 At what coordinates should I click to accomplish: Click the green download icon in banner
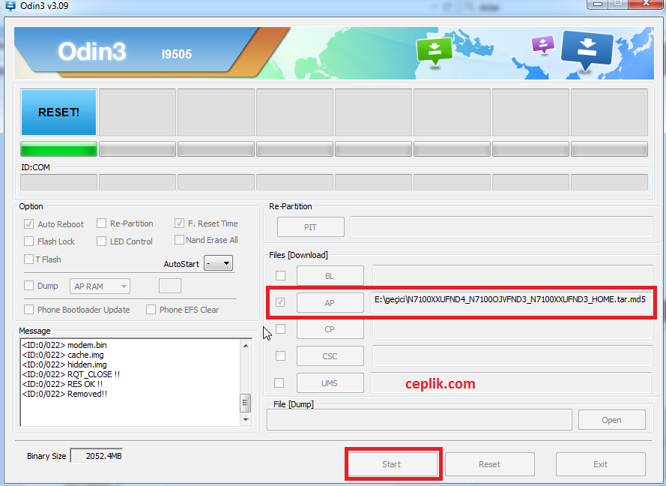pos(434,51)
